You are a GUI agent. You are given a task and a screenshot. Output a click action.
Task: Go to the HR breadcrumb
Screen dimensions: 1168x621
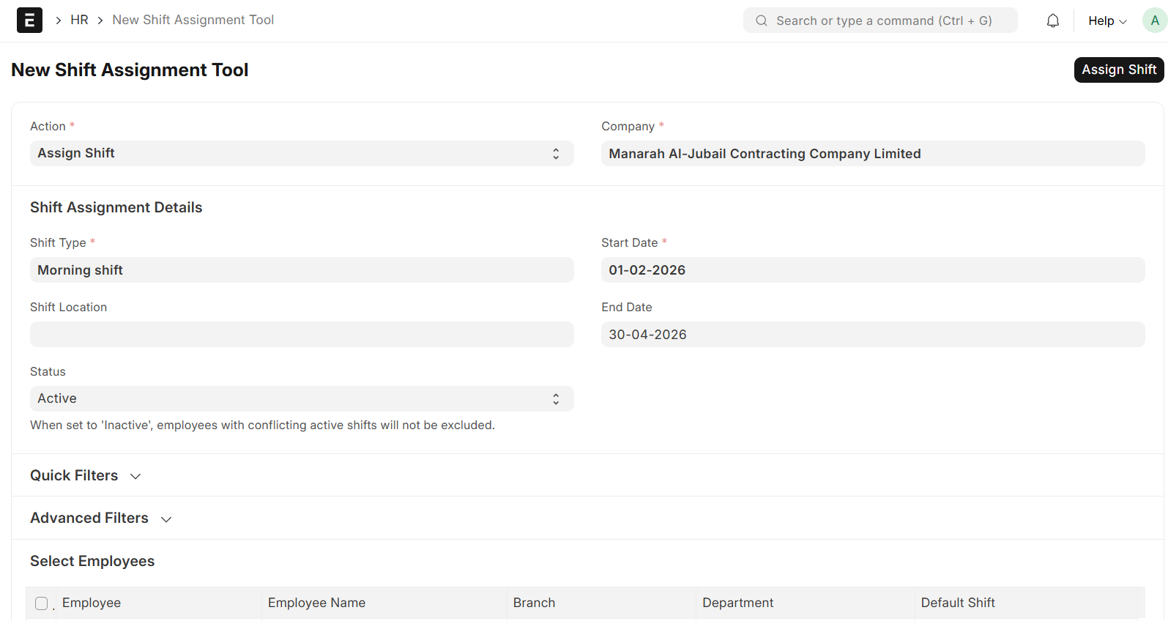tap(79, 20)
